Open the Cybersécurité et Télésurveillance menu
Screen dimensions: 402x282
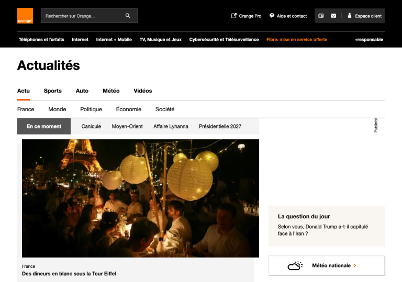[x=224, y=39]
